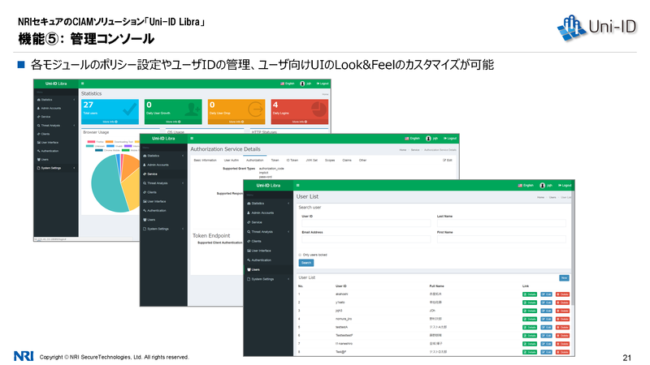Expand Threat Analysis in Authorization Service window
The width and height of the screenshot is (650, 365).
[164, 183]
